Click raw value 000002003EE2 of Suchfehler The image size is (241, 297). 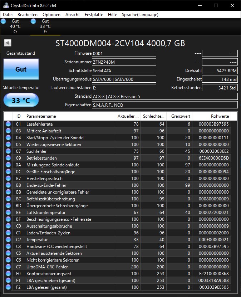click(214, 151)
